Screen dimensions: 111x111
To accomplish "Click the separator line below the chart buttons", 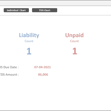I will tap(56, 15).
